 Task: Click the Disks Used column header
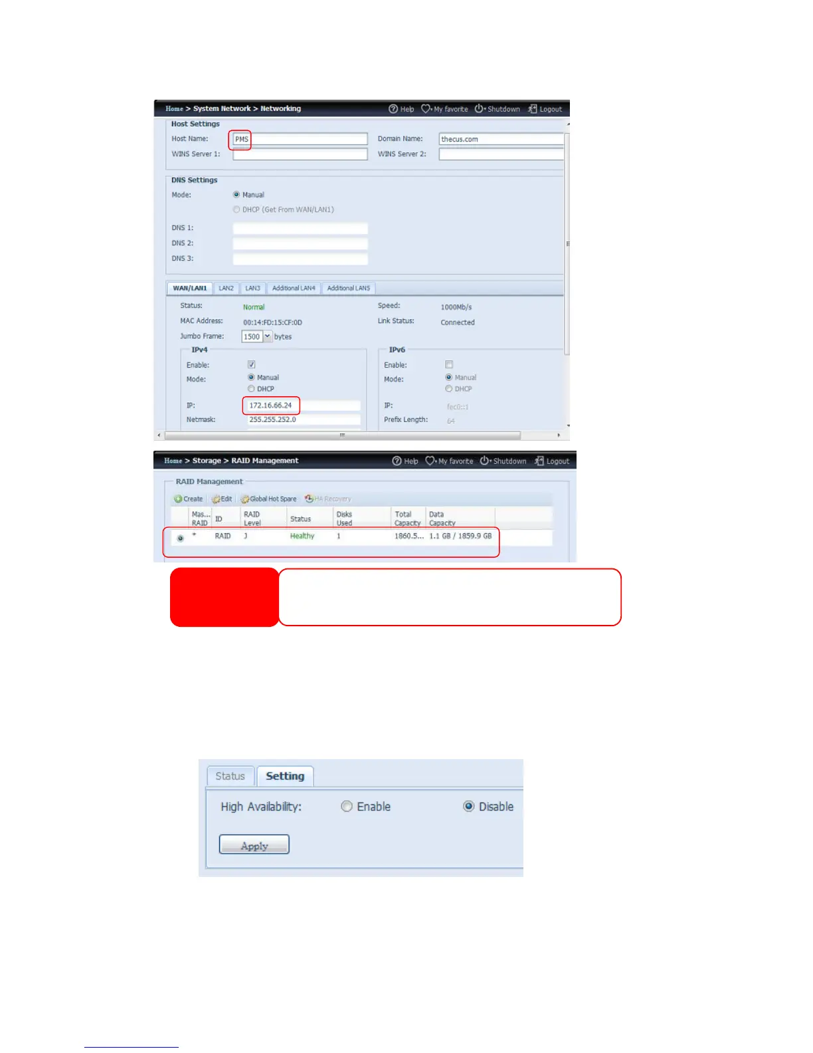tap(345, 519)
